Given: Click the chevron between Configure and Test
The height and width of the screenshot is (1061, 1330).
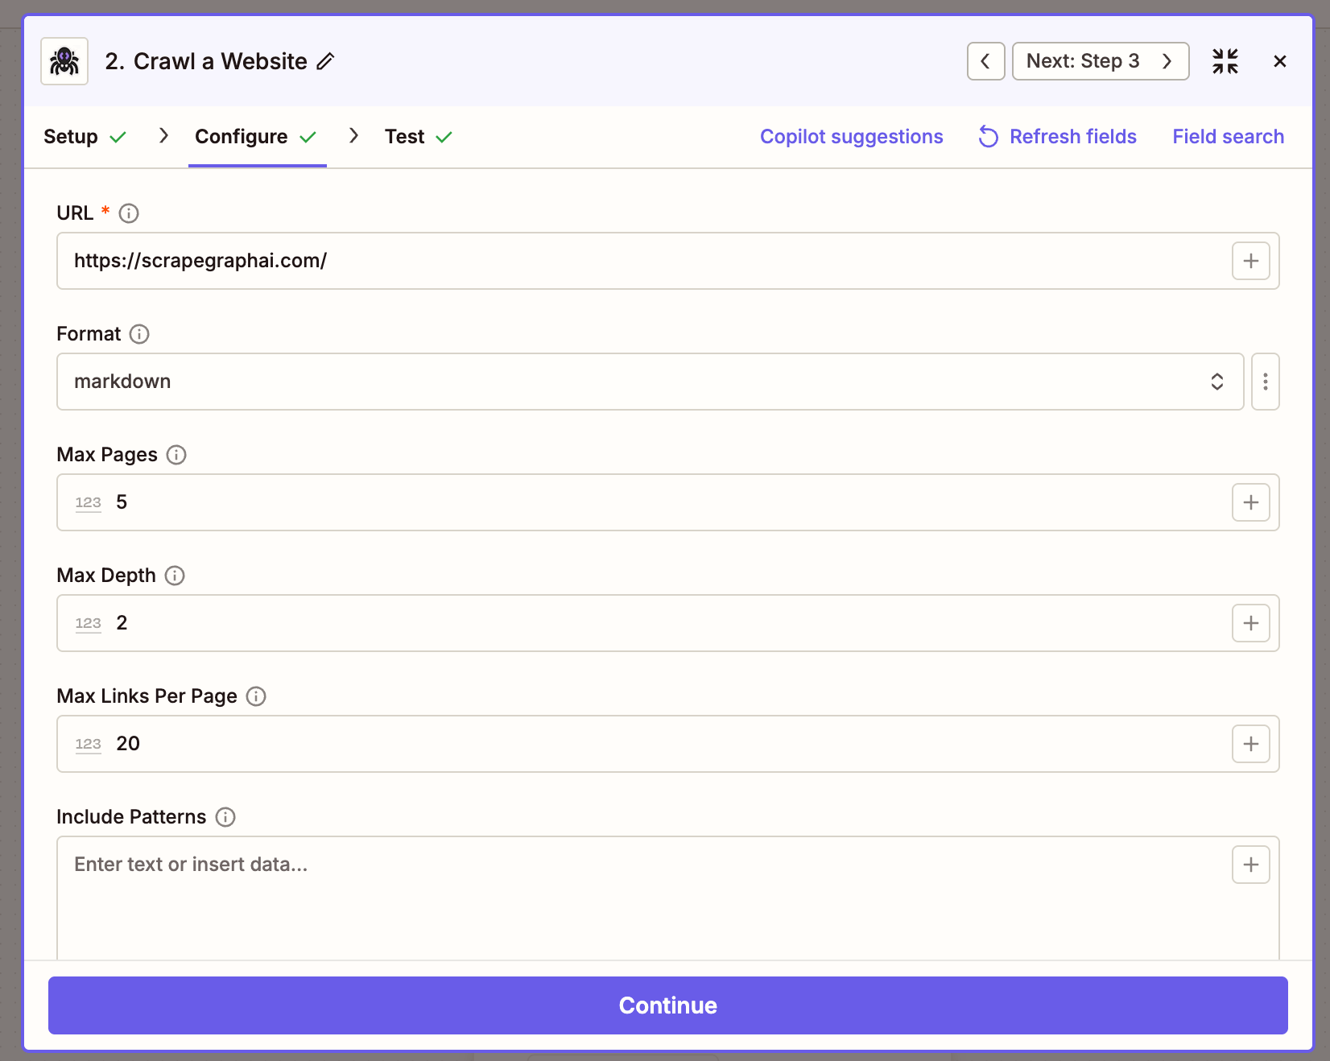Looking at the screenshot, I should 353,135.
